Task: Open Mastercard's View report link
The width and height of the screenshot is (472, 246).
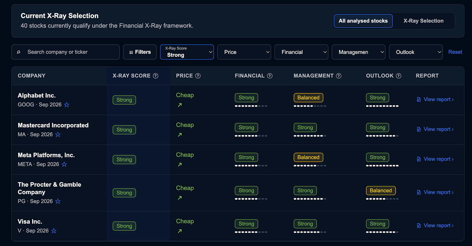Action: point(435,129)
